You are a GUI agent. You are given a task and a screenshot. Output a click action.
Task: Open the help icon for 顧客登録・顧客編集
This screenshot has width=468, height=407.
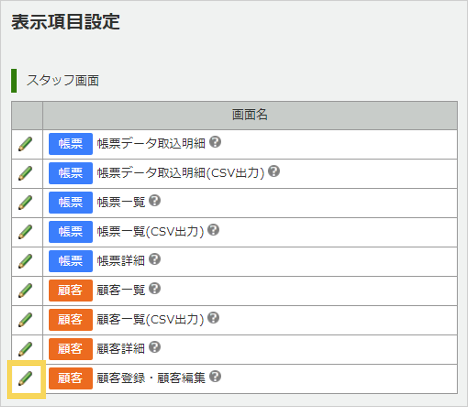215,377
